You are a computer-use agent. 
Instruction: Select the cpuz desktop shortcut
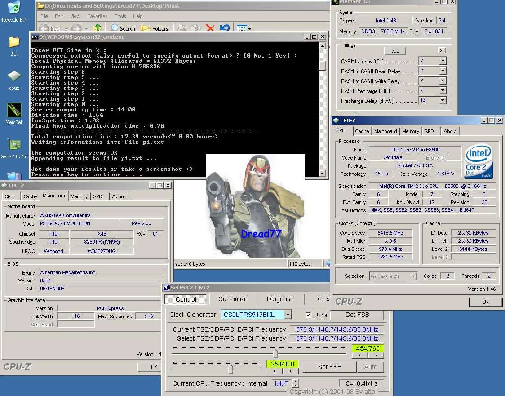(14, 80)
